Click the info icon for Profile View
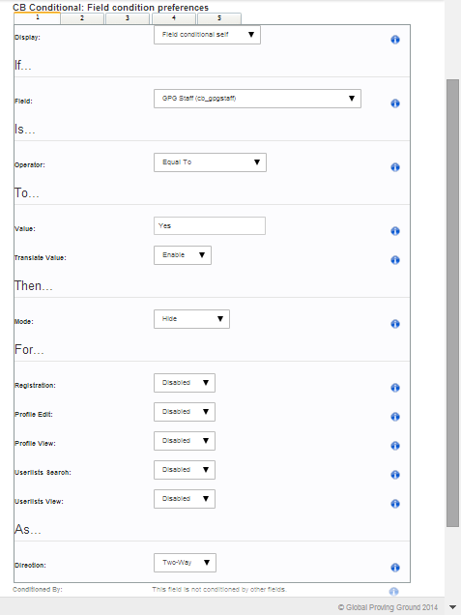The height and width of the screenshot is (615, 461). [x=395, y=446]
